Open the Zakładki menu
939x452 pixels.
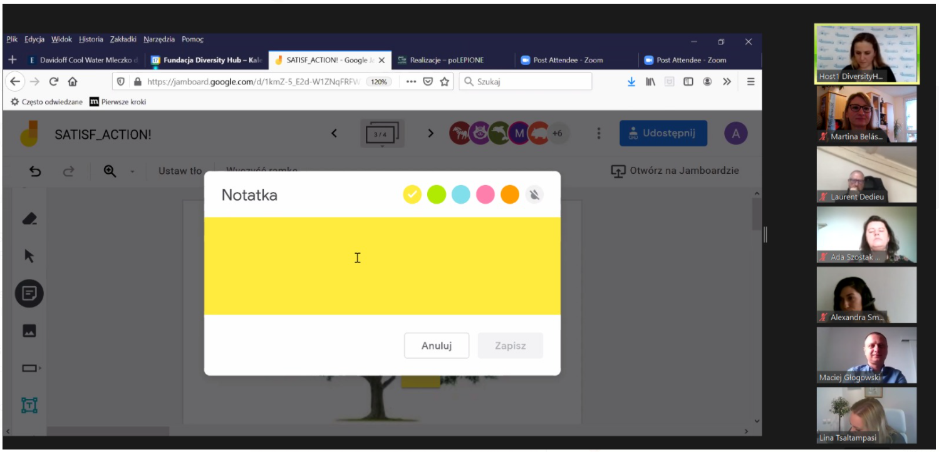(x=124, y=39)
